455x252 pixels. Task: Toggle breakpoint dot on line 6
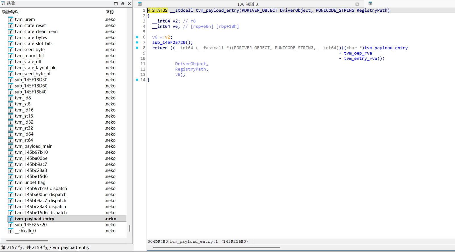coord(137,37)
